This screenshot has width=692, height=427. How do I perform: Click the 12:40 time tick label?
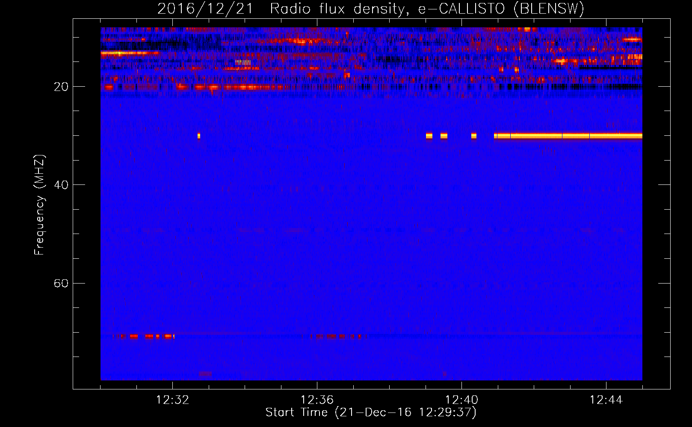461,400
